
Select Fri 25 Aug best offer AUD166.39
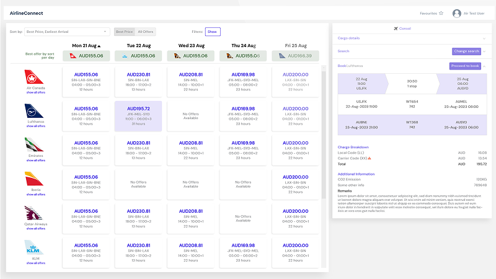click(296, 56)
